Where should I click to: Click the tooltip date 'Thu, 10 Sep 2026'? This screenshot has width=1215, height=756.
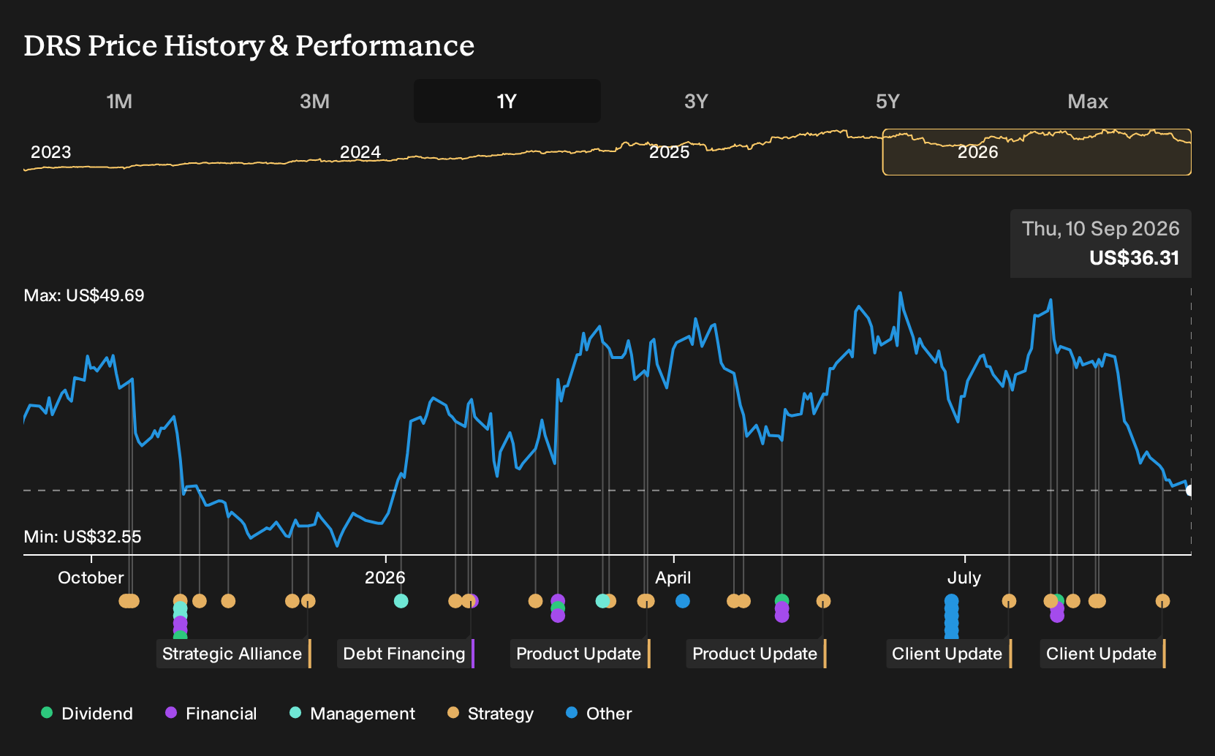coord(1100,229)
